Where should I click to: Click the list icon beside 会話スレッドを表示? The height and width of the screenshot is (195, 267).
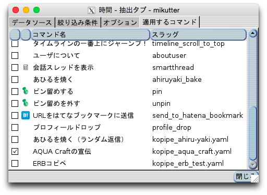point(26,67)
